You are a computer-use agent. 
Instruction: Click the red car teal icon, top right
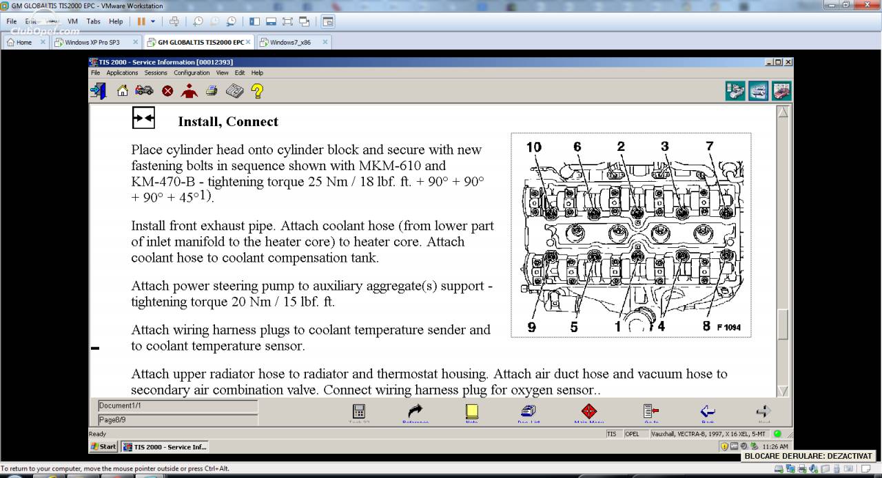pos(781,91)
